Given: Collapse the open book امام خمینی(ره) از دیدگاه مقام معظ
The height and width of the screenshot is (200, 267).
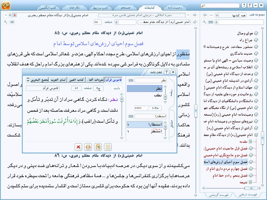Looking at the screenshot, I should coord(256,135).
